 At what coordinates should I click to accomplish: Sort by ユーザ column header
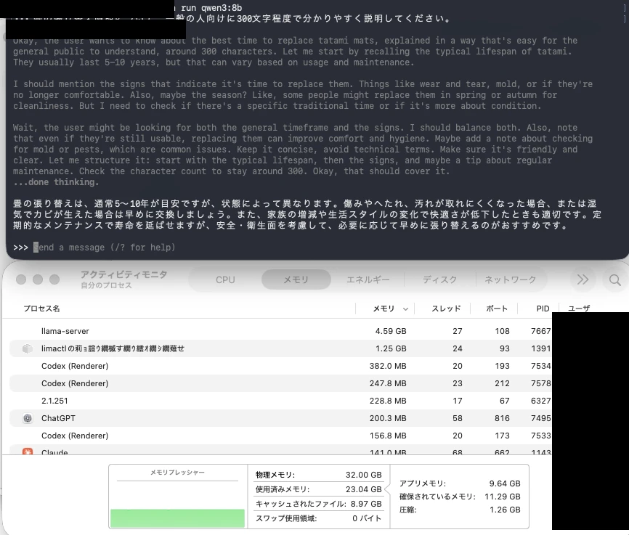coord(579,308)
